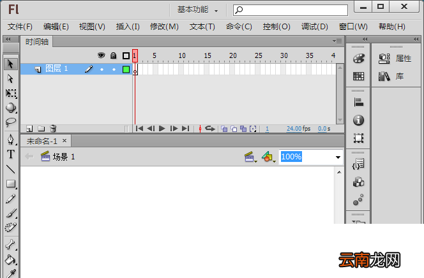The width and height of the screenshot is (424, 278).
Task: Toggle edit multiple frames button
Action: pyautogui.click(x=243, y=129)
